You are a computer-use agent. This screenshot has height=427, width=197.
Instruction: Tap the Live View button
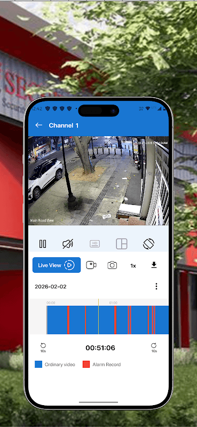pyautogui.click(x=57, y=265)
